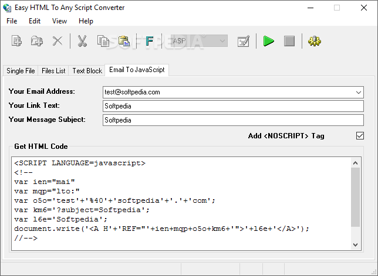Open the ASP script language dropdown
The image size is (378, 276).
pos(199,41)
